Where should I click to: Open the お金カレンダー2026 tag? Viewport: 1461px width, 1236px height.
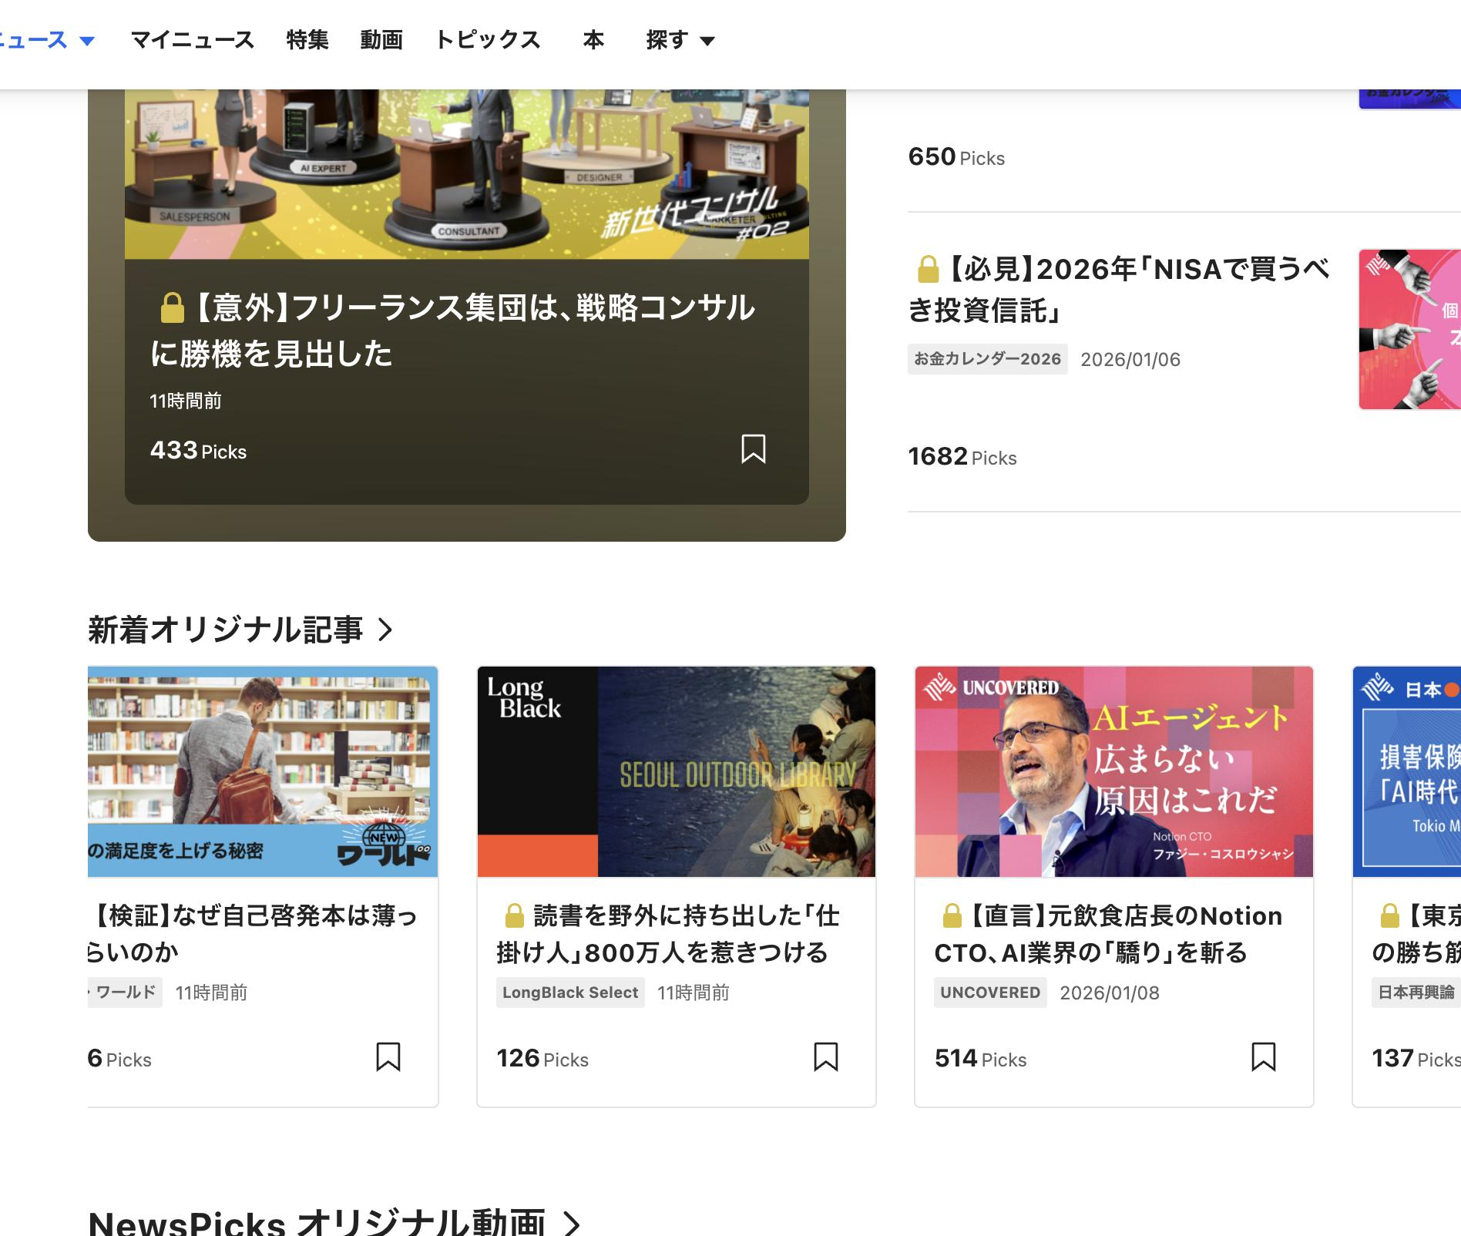[987, 359]
